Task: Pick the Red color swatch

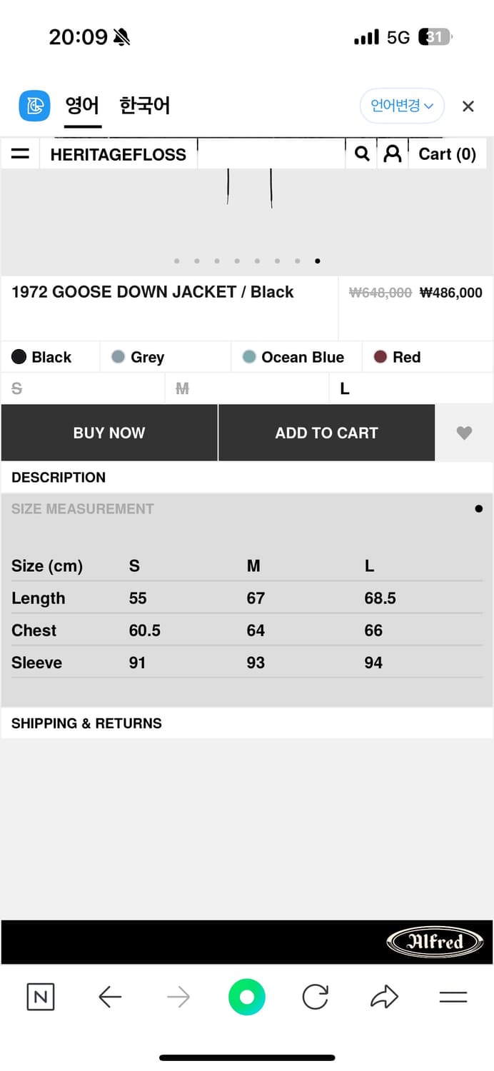Action: tap(398, 357)
